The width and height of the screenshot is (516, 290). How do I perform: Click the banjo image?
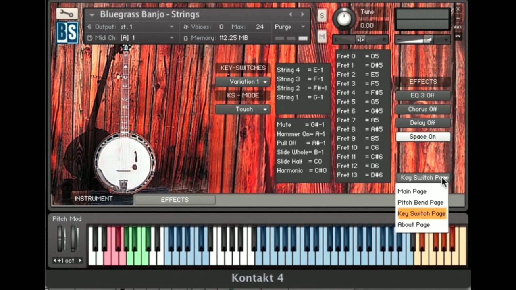pos(125,121)
